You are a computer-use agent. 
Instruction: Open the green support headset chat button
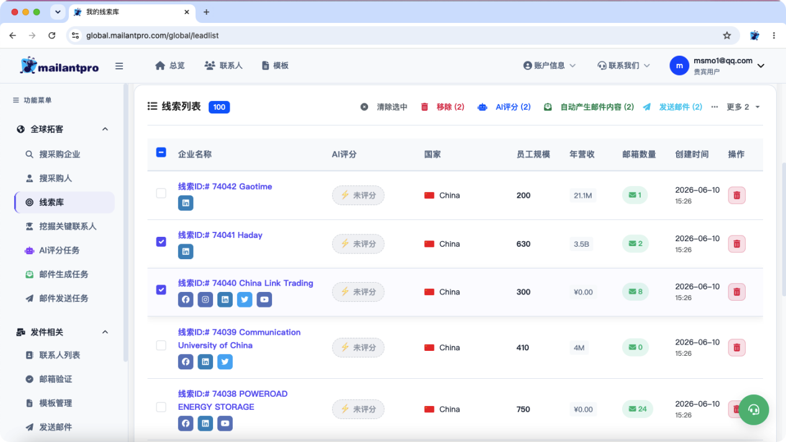[754, 409]
